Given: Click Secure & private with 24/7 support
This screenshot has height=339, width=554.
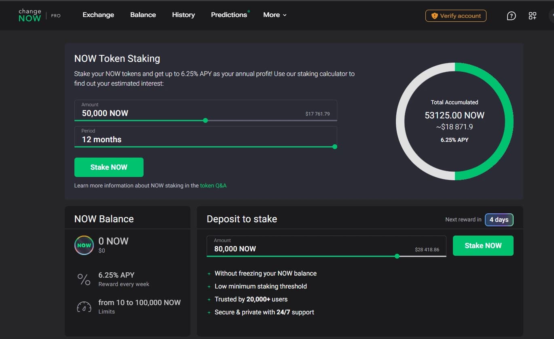Looking at the screenshot, I should (264, 312).
